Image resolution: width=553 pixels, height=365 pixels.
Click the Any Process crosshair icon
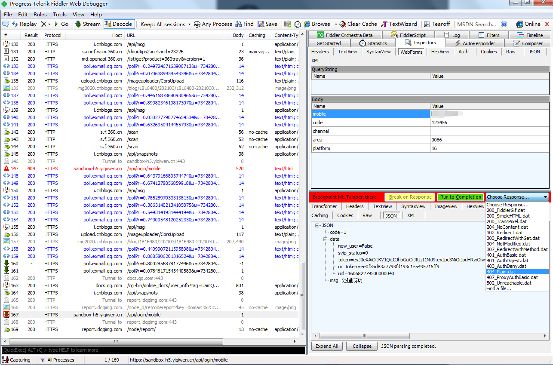point(197,24)
